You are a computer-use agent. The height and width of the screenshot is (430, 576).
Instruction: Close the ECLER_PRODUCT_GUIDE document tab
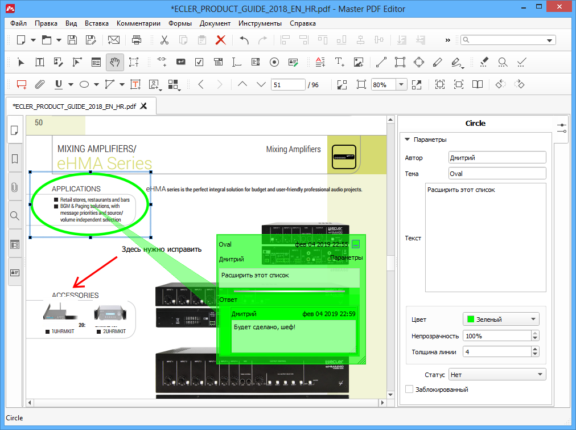(144, 106)
